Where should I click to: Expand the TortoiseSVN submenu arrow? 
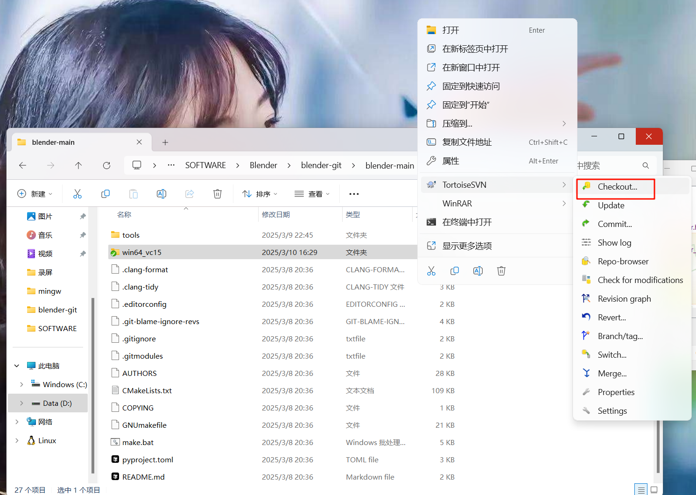tap(564, 185)
